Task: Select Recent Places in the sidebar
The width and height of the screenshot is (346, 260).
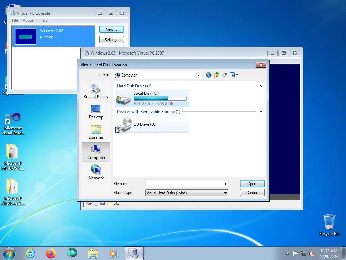Action: [x=96, y=91]
